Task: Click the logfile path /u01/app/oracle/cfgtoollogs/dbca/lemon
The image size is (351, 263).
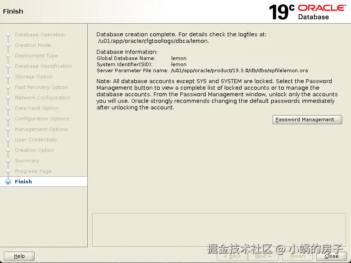Action: click(x=153, y=41)
